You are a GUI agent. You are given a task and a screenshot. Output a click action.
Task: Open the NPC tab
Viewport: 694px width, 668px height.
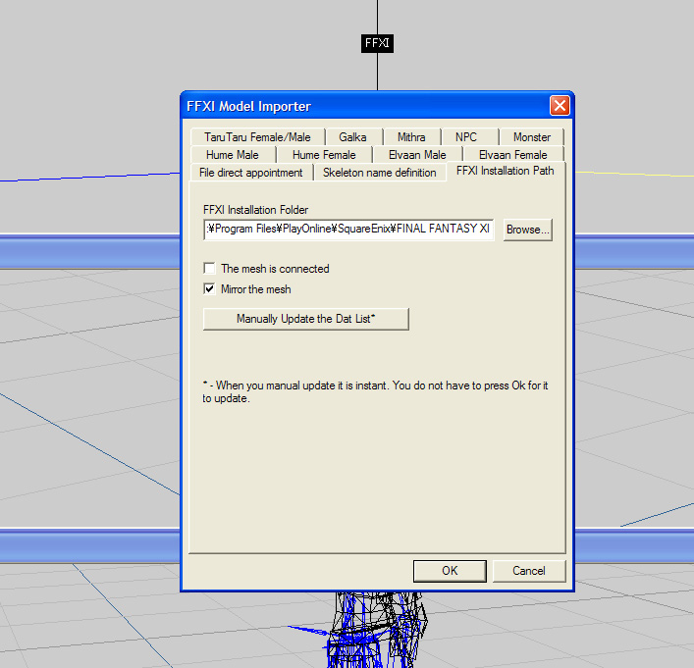466,137
